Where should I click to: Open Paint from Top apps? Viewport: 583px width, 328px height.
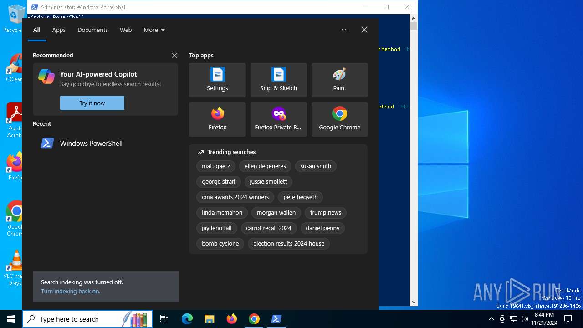coord(339,80)
